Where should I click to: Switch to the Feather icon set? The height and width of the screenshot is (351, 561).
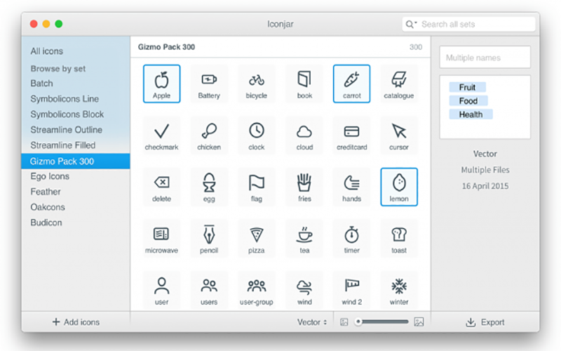pyautogui.click(x=46, y=192)
